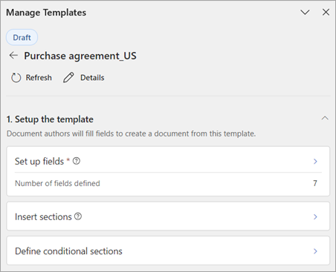Open Set up fields via its chevron
Viewport: 336px width, 272px height.
coord(315,162)
